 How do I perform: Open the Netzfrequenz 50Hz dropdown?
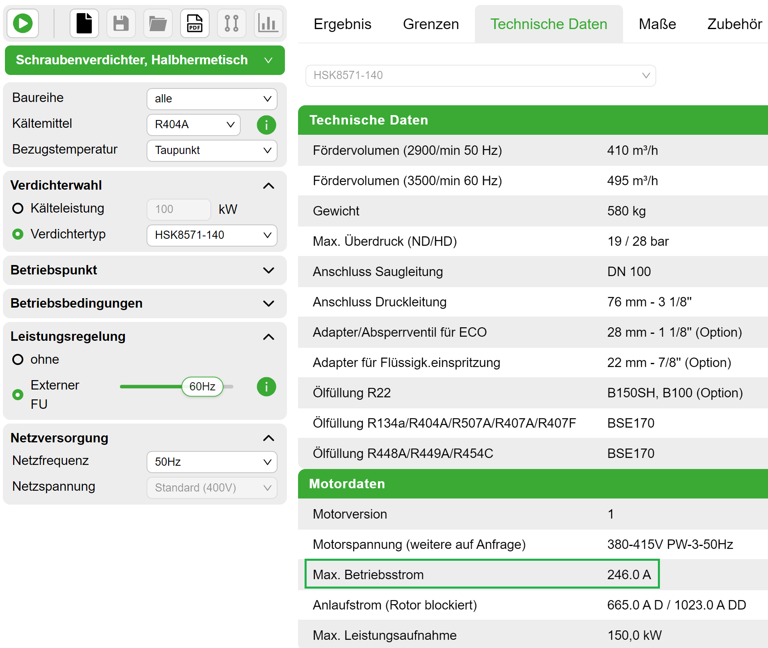pos(212,462)
